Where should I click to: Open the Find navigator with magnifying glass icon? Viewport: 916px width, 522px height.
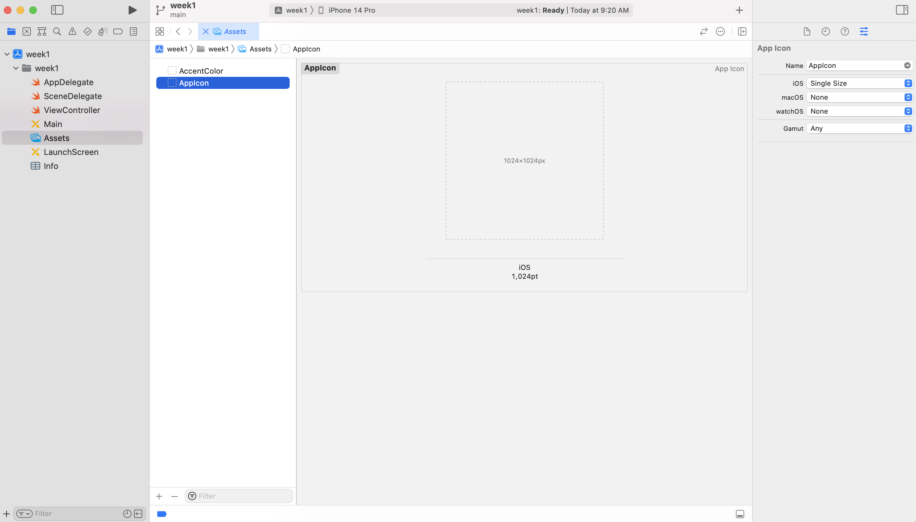click(x=57, y=31)
